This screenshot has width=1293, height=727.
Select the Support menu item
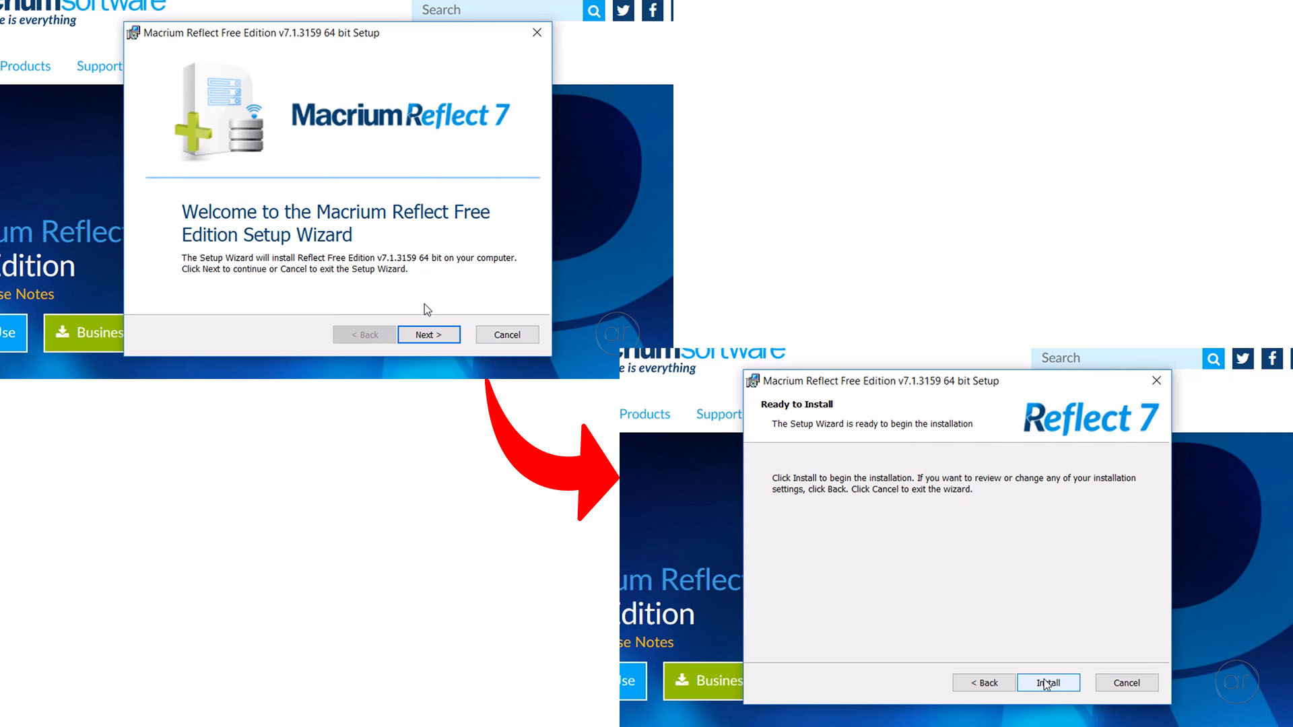click(100, 65)
